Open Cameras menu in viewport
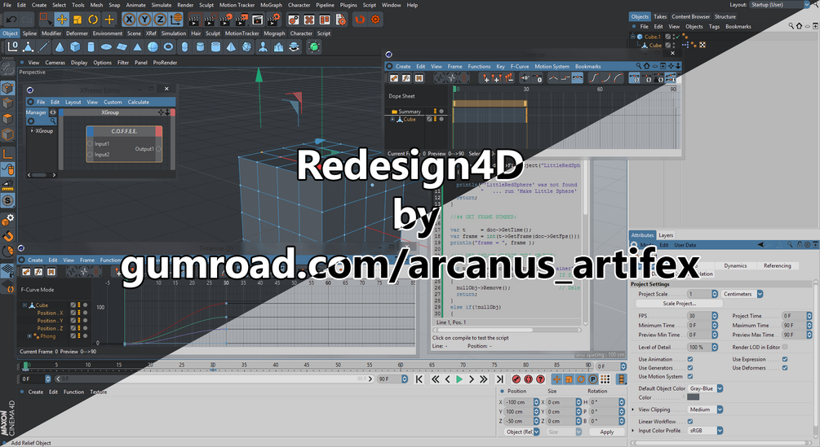The width and height of the screenshot is (820, 447). coord(55,63)
